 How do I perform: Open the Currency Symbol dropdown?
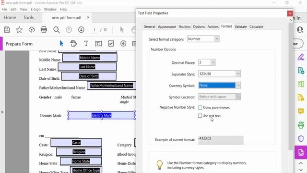pyautogui.click(x=219, y=86)
